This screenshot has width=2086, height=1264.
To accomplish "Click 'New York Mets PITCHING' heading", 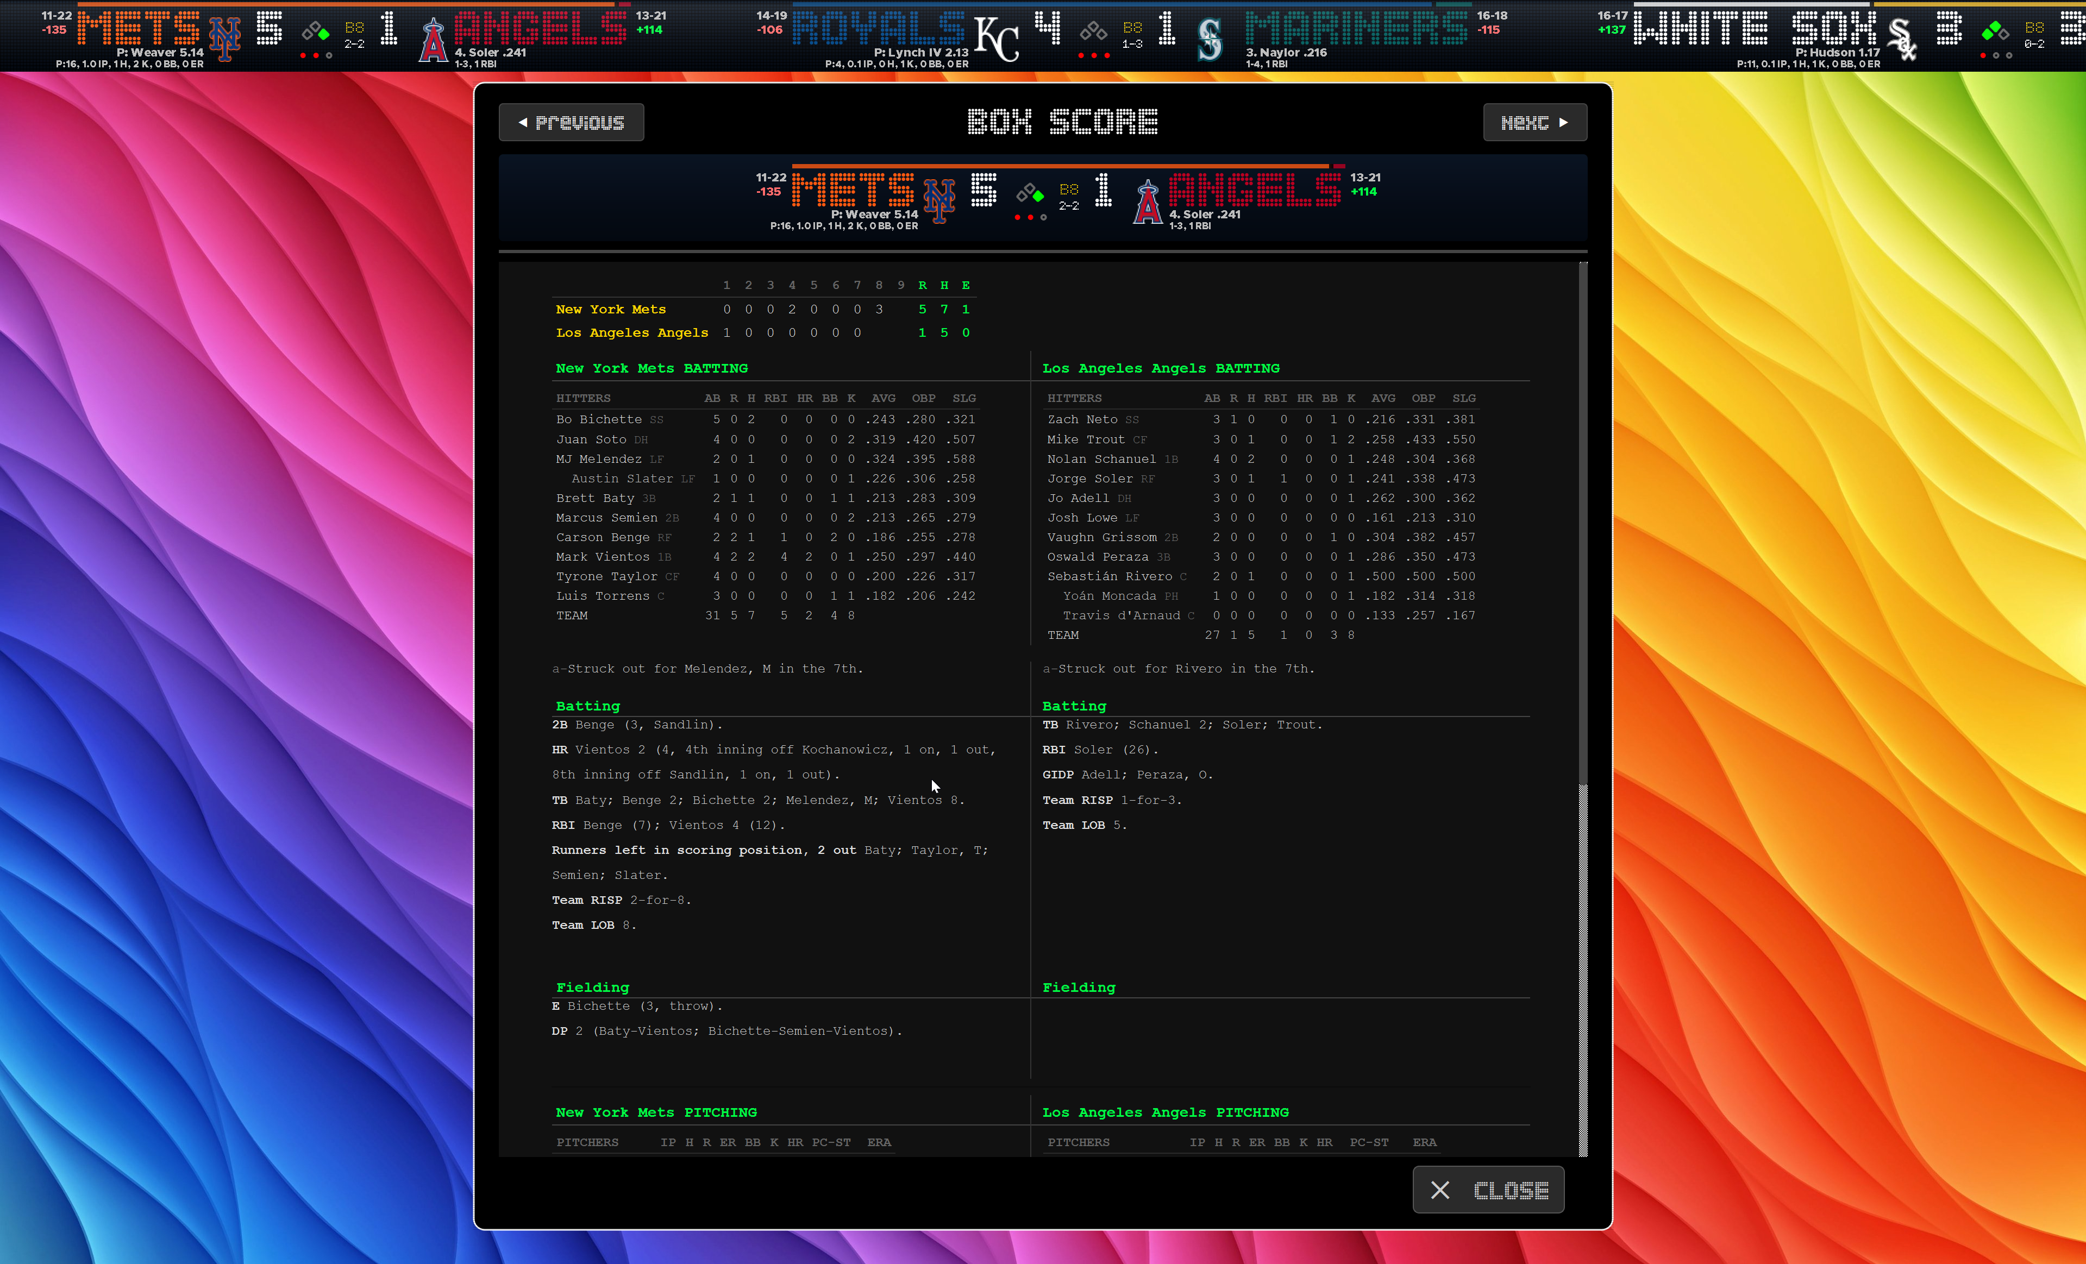I will click(656, 1112).
